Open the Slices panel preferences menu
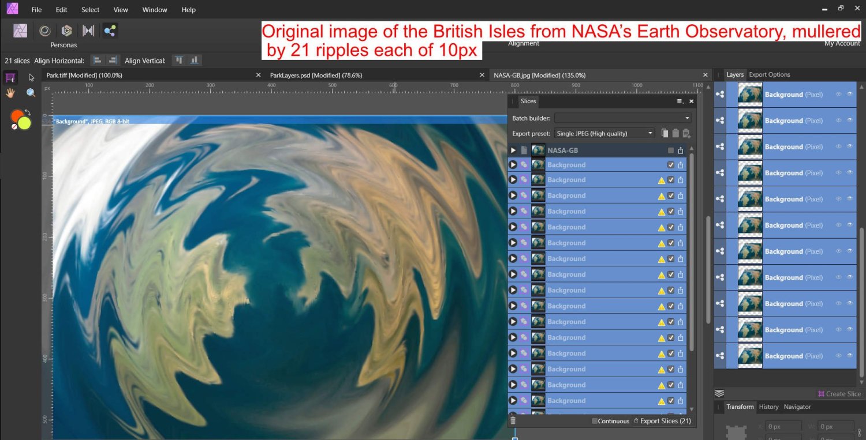This screenshot has height=440, width=866. [680, 101]
